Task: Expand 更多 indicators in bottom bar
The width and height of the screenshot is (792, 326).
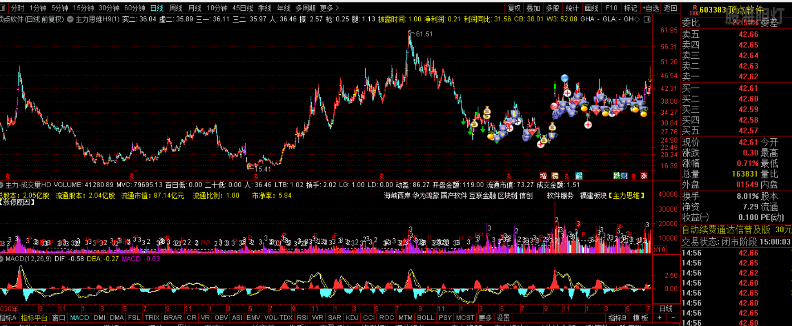Action: click(x=485, y=318)
